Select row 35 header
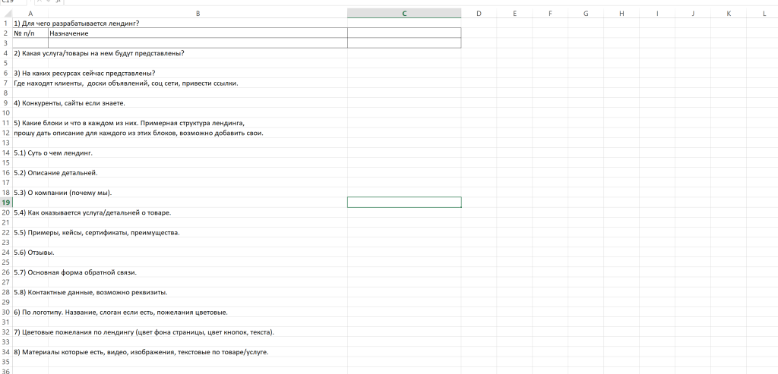The width and height of the screenshot is (778, 374). [6, 361]
